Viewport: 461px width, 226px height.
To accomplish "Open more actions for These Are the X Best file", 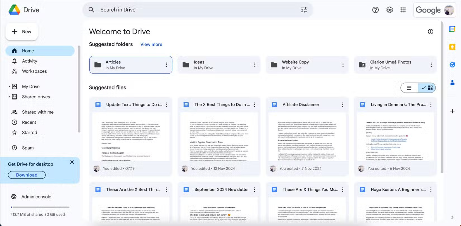I will (166, 189).
